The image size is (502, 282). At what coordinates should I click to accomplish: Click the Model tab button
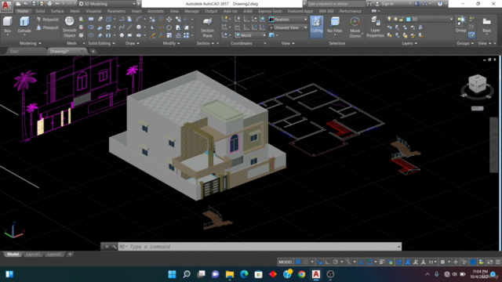[x=13, y=254]
